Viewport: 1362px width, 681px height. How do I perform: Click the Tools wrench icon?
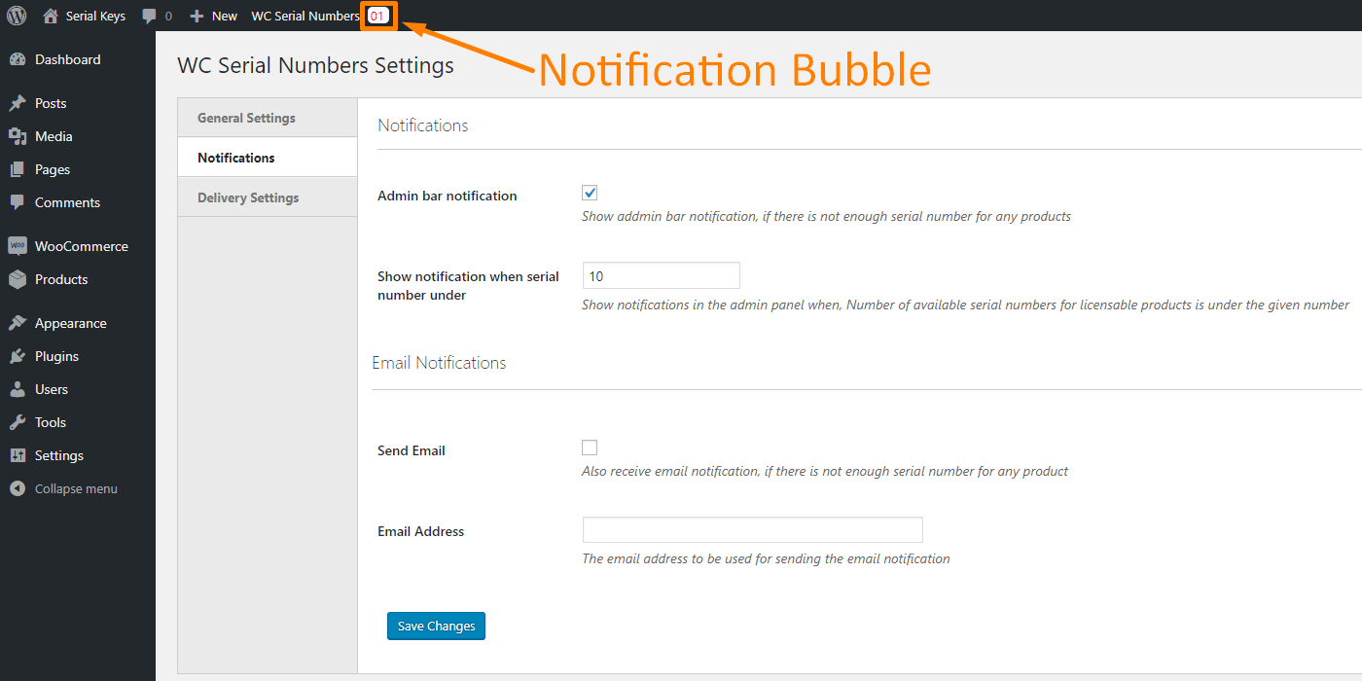[x=18, y=422]
